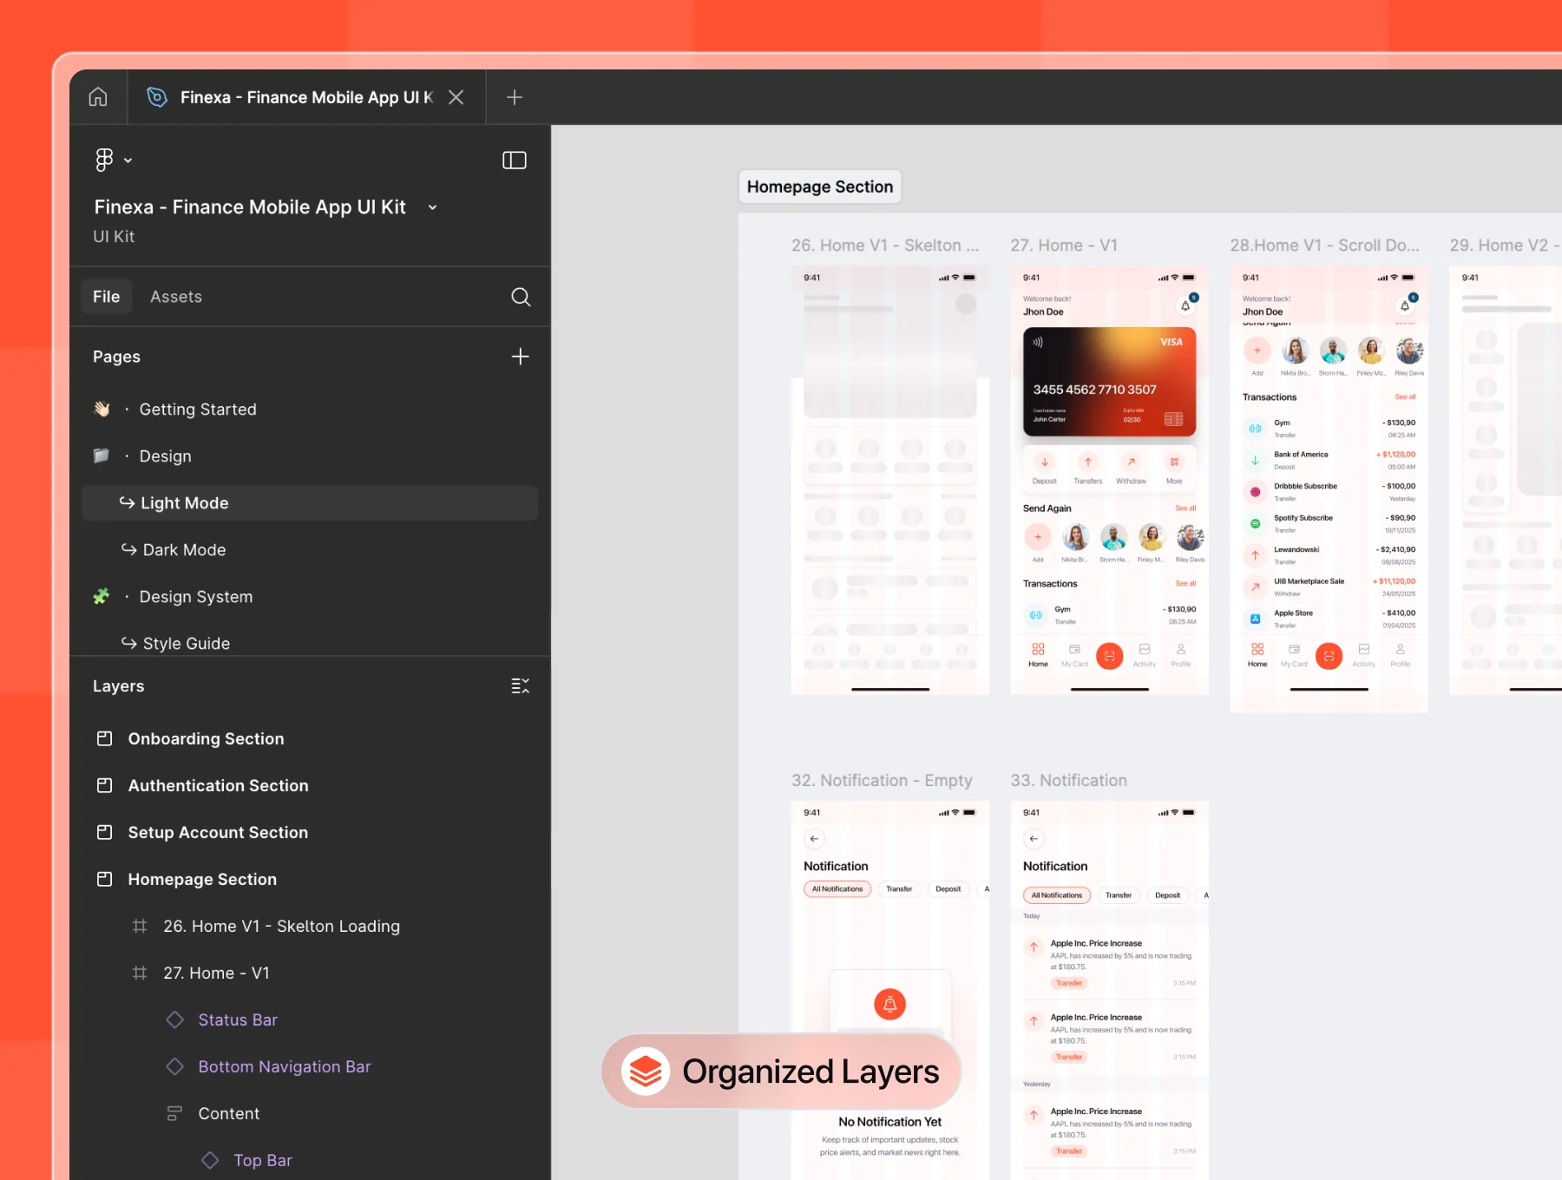Click the Deposit chip in frame 33

point(1168,895)
